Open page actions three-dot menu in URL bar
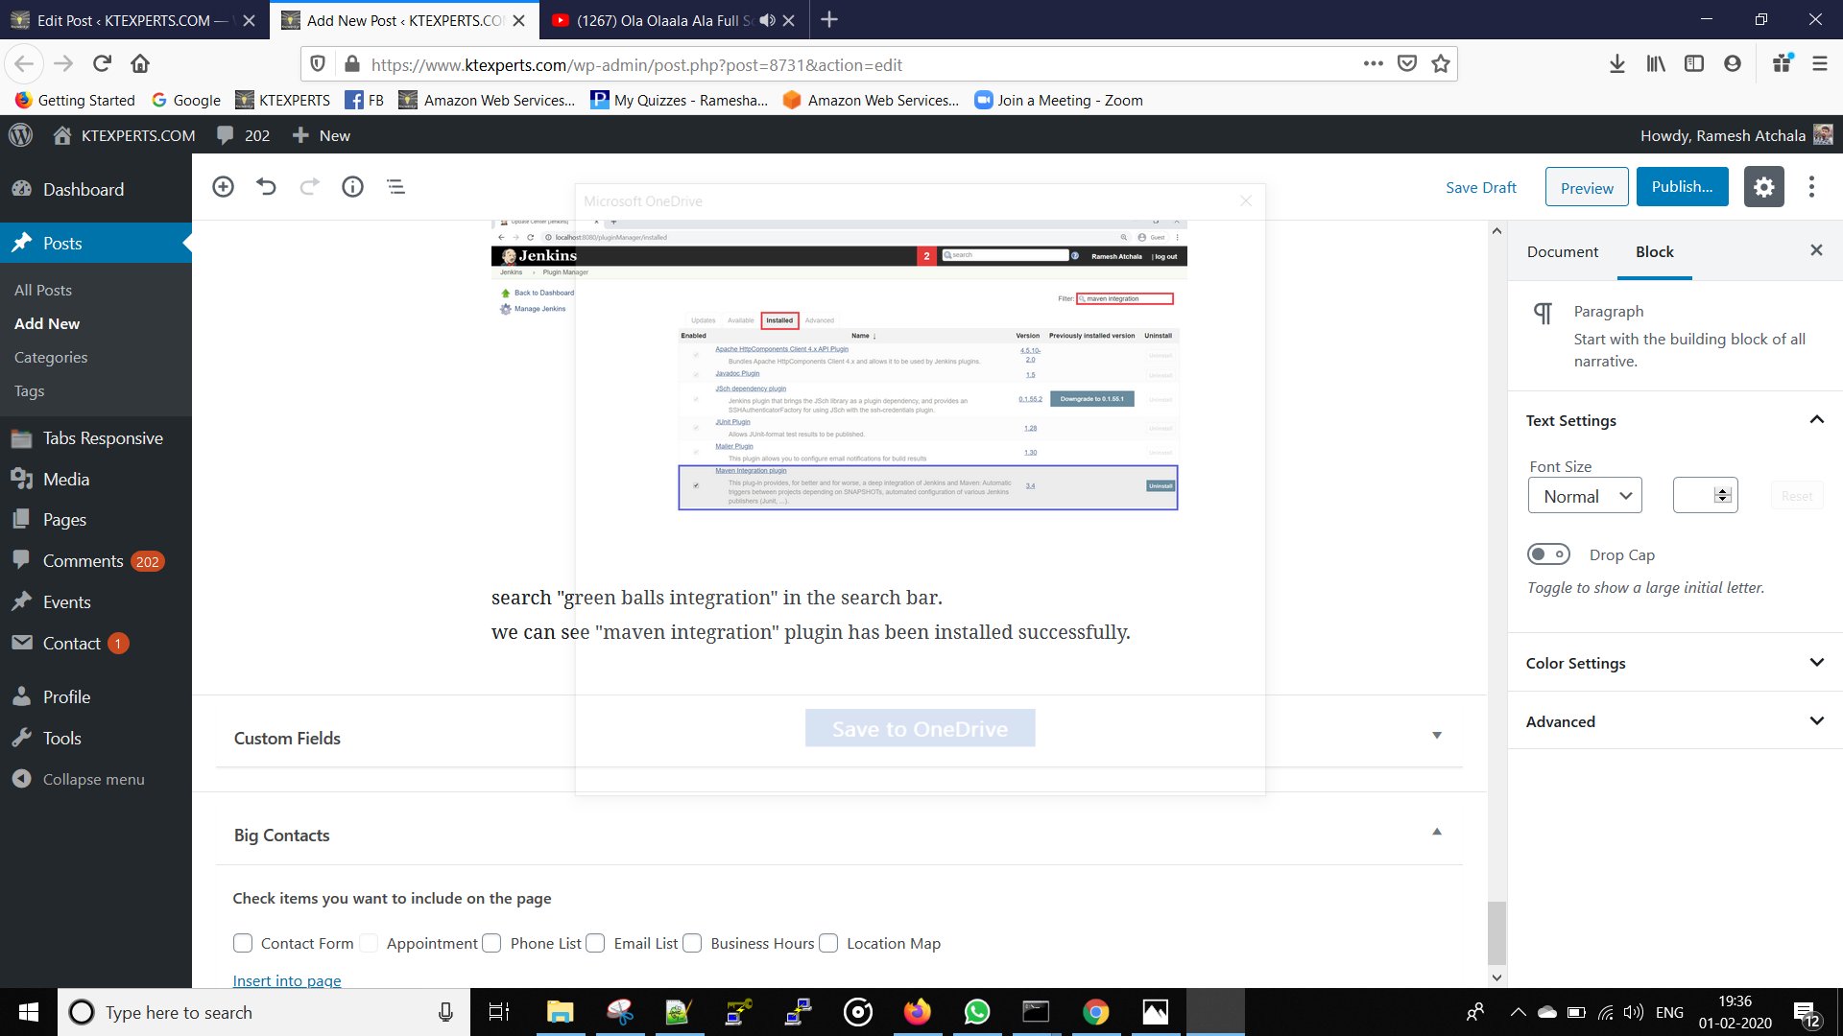The height and width of the screenshot is (1036, 1843). 1374,64
